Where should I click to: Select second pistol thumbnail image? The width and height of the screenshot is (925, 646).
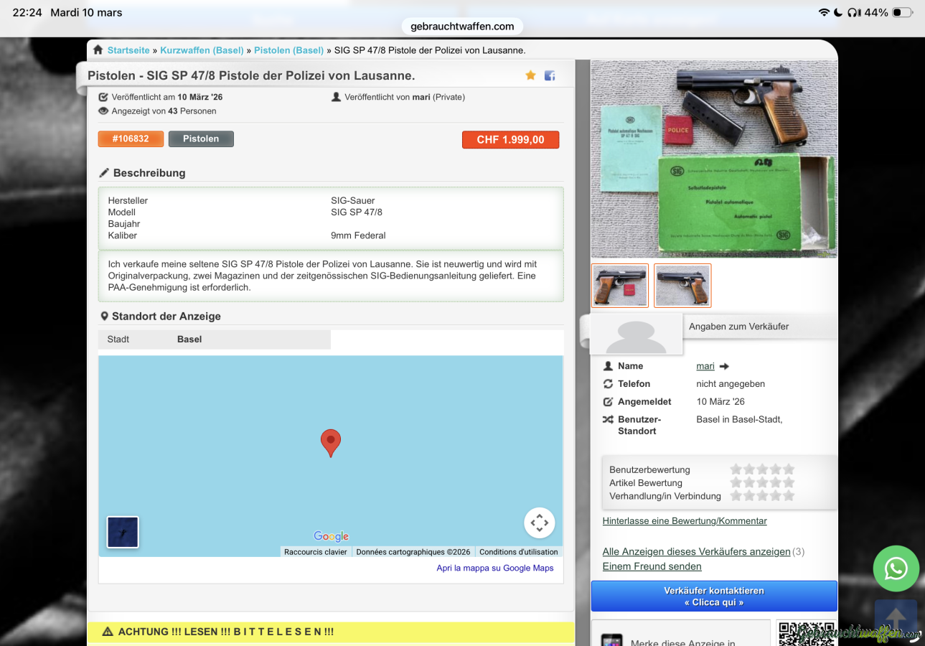click(x=682, y=286)
